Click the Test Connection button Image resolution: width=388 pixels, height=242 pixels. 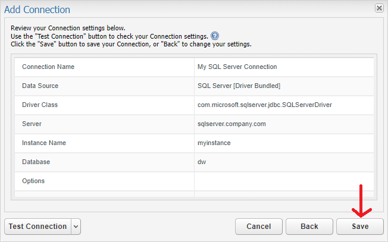coord(38,227)
